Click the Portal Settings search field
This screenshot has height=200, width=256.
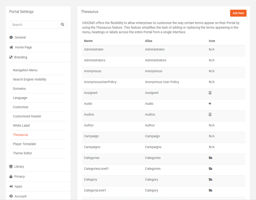[x=34, y=25]
